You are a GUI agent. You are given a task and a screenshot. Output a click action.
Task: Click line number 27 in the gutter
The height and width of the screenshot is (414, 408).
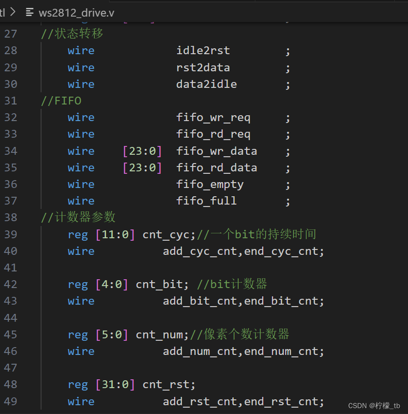pyautogui.click(x=11, y=34)
